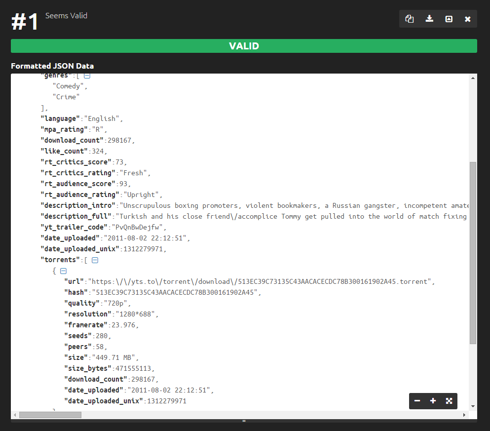Download the JSON result file
The image size is (490, 431).
(x=429, y=19)
